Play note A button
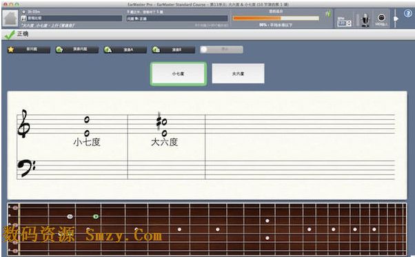This screenshot has height=257, width=415. click(125, 50)
